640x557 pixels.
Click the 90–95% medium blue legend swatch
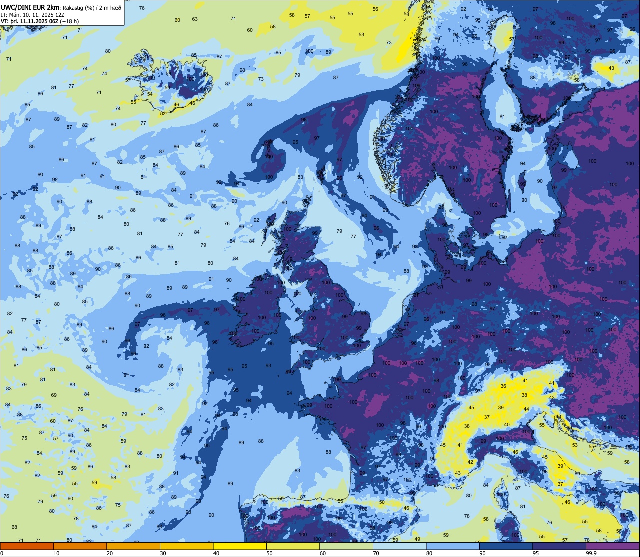coord(506,546)
